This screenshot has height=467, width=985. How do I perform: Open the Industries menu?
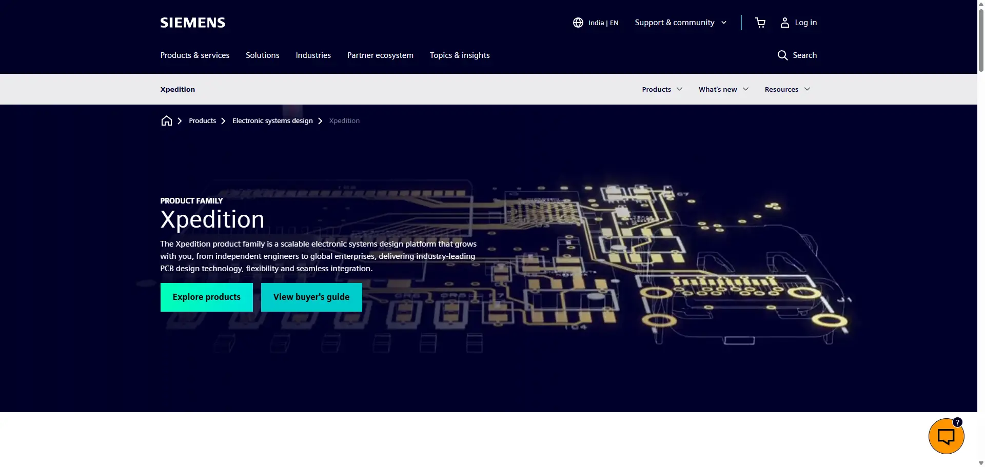tap(313, 55)
